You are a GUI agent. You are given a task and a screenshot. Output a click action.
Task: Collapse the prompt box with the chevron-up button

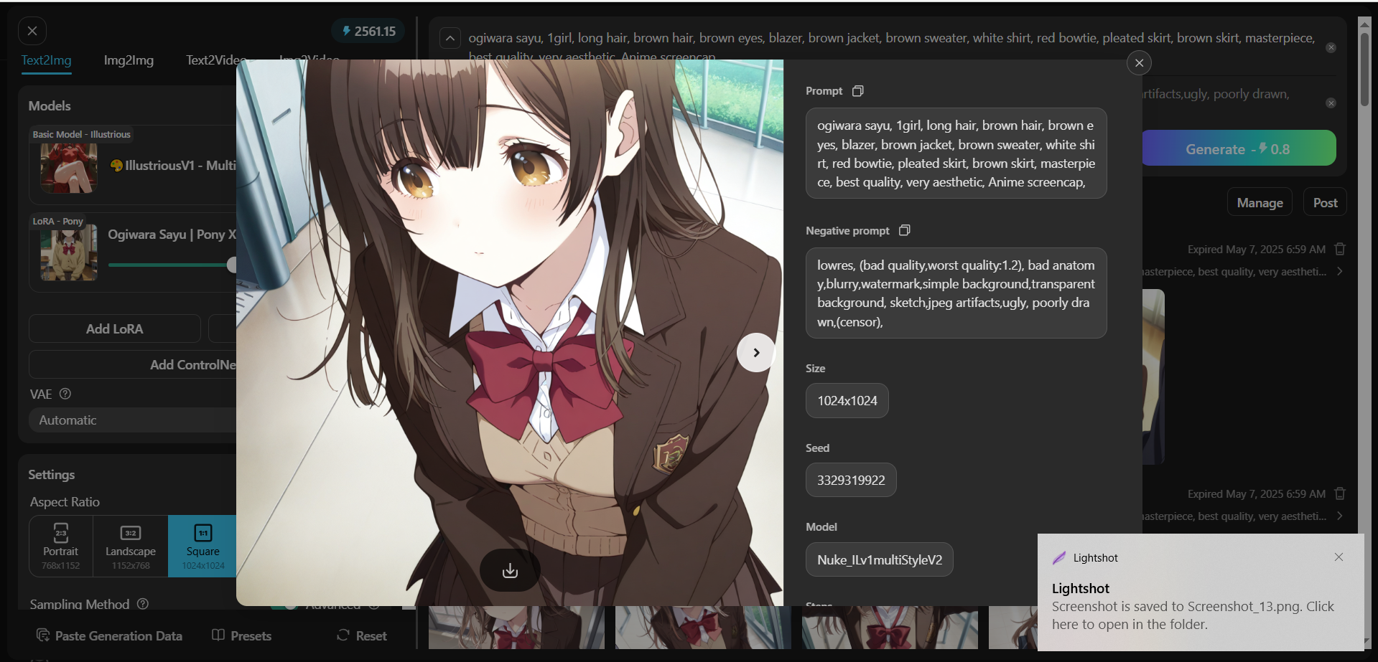tap(450, 38)
